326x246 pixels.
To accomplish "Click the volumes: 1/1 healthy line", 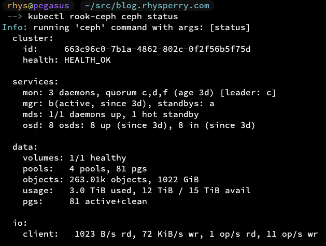I will 75,158.
